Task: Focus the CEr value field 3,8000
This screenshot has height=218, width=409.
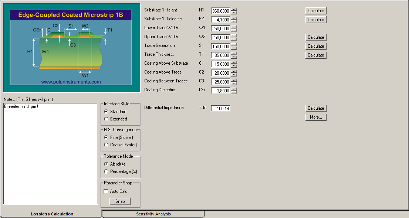Action: [x=221, y=91]
